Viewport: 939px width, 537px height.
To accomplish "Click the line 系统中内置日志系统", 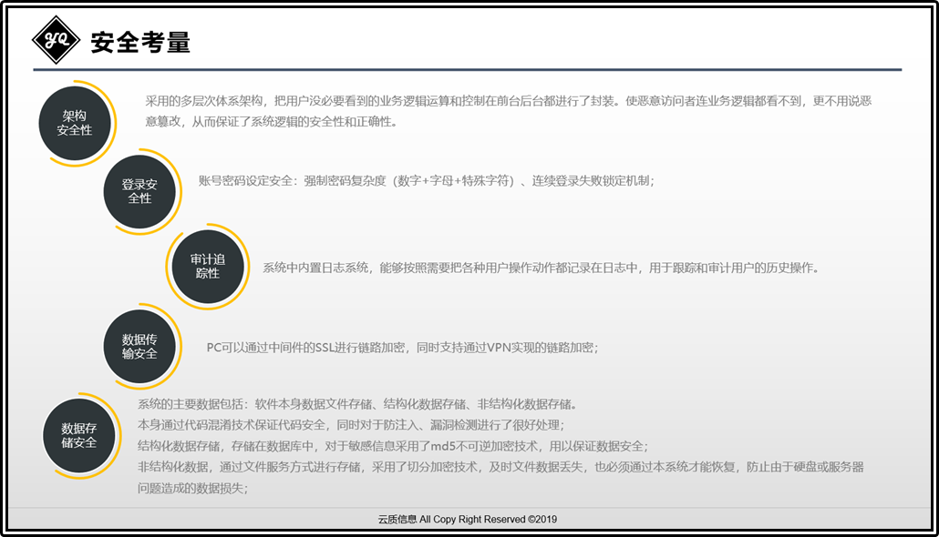I will [541, 268].
